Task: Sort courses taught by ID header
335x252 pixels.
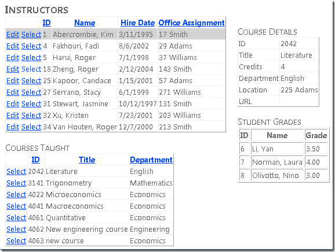Action: pos(36,160)
